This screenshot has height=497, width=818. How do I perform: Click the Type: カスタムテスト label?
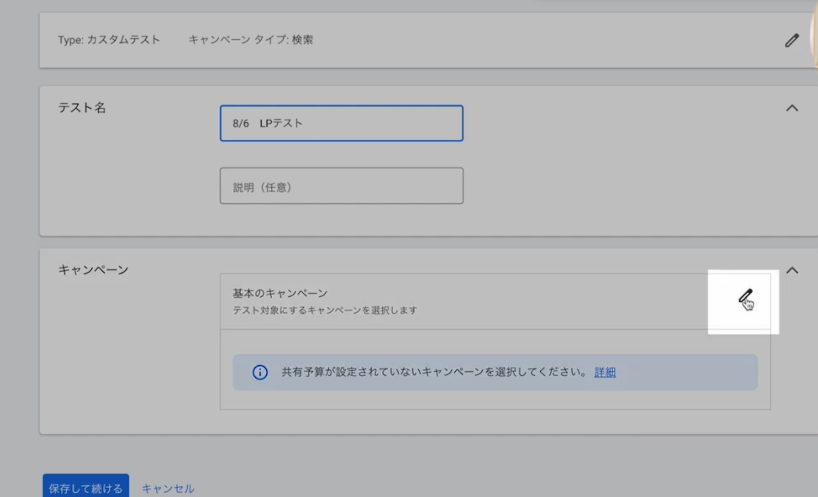[109, 40]
